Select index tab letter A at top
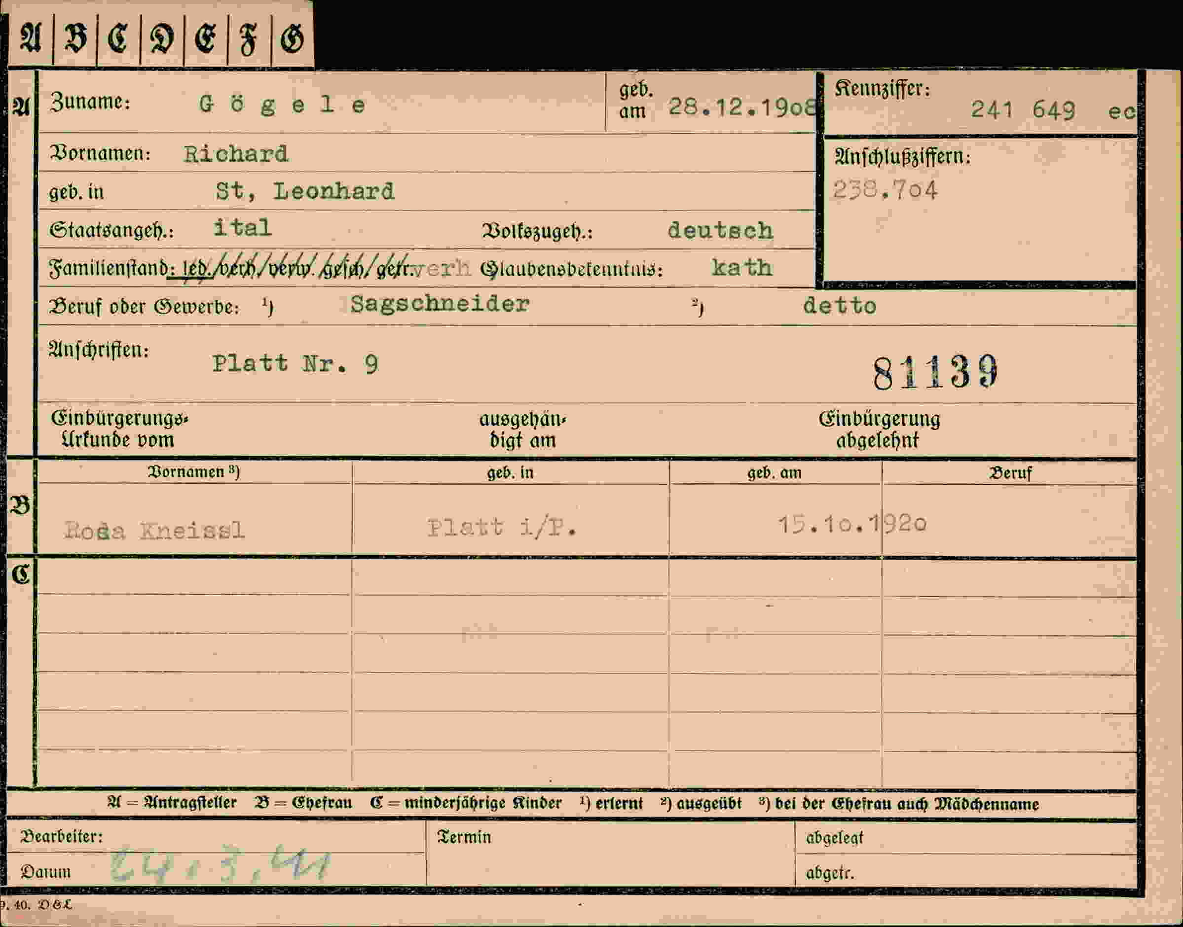Image resolution: width=1183 pixels, height=927 pixels. (31, 39)
